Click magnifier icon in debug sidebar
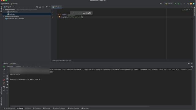Viewport: 196px width, 110px height. click(x=4, y=87)
